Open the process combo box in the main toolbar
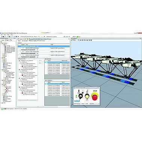The height and width of the screenshot is (142, 142). click(x=29, y=36)
